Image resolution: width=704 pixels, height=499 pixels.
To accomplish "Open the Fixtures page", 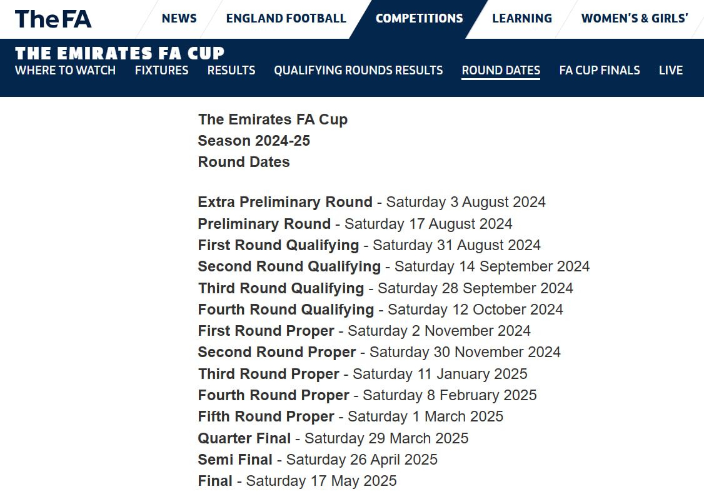I will [x=162, y=71].
